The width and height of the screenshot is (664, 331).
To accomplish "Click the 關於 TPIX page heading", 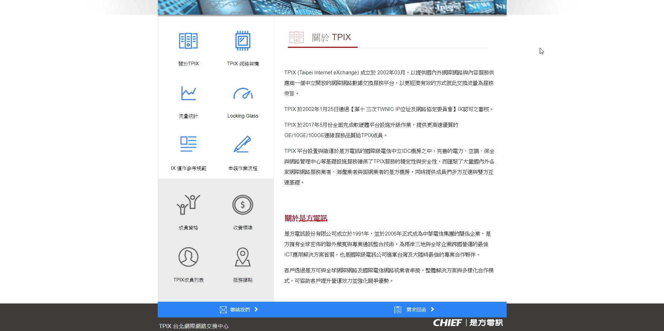I will tap(331, 37).
